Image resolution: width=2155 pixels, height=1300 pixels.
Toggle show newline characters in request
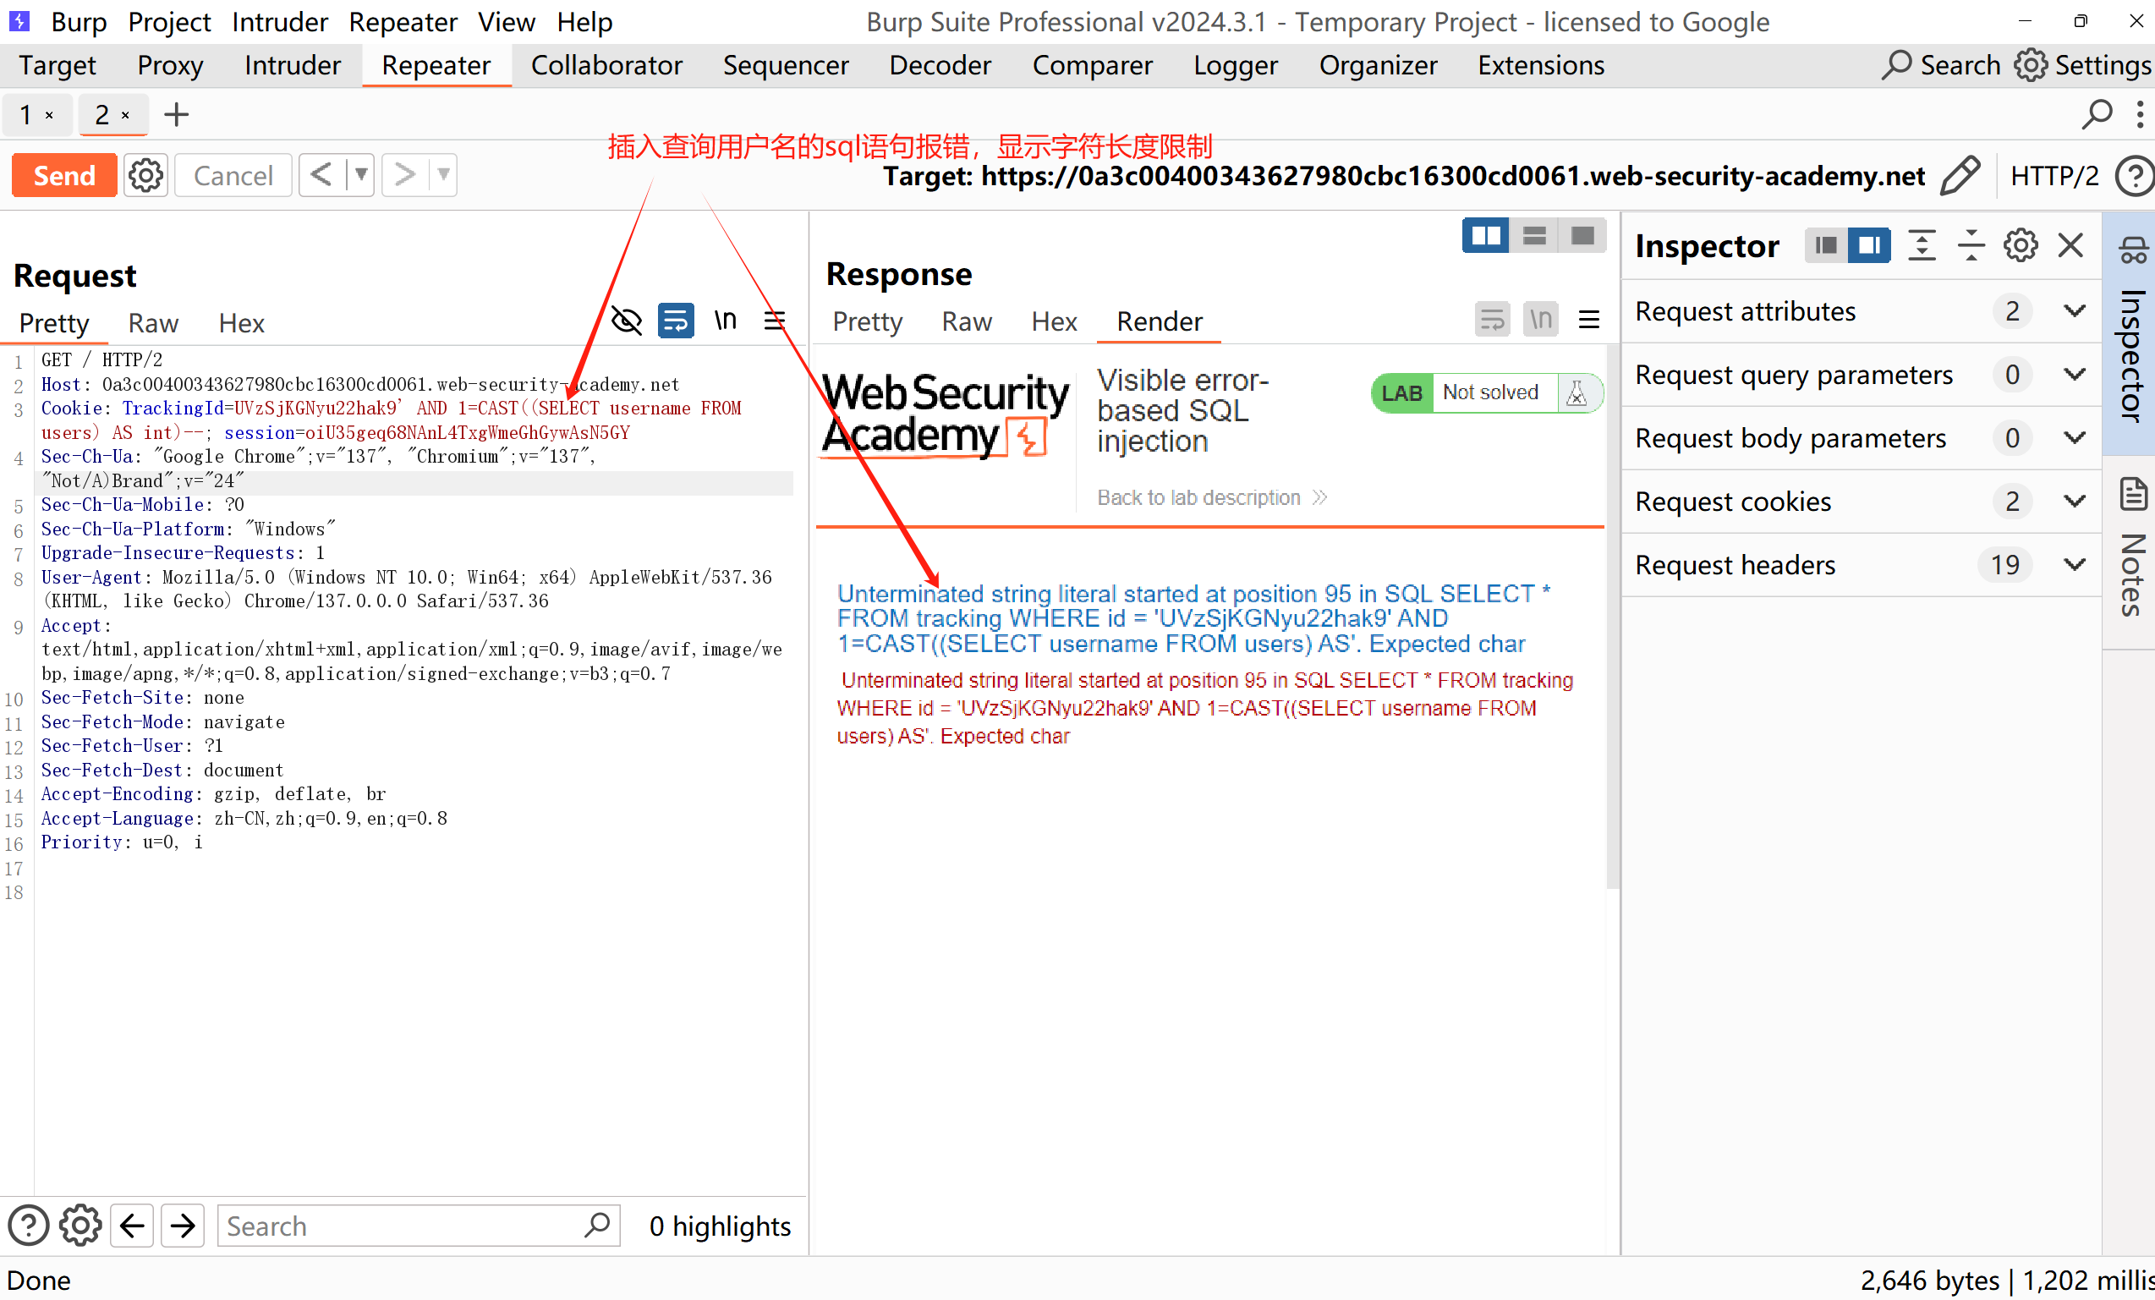tap(725, 321)
